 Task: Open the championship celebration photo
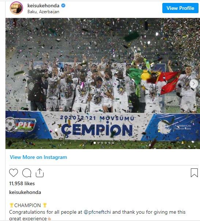(x=103, y=83)
